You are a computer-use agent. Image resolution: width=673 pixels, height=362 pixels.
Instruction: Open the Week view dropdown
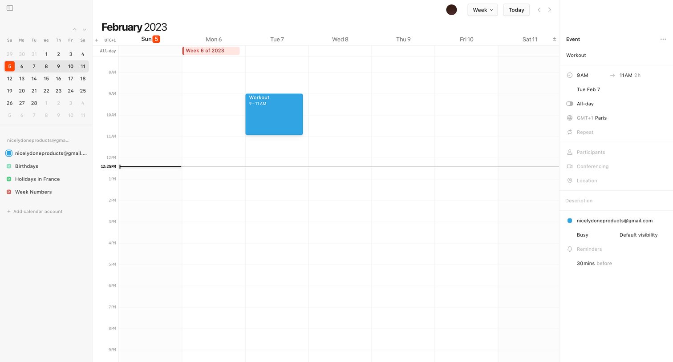tap(482, 10)
